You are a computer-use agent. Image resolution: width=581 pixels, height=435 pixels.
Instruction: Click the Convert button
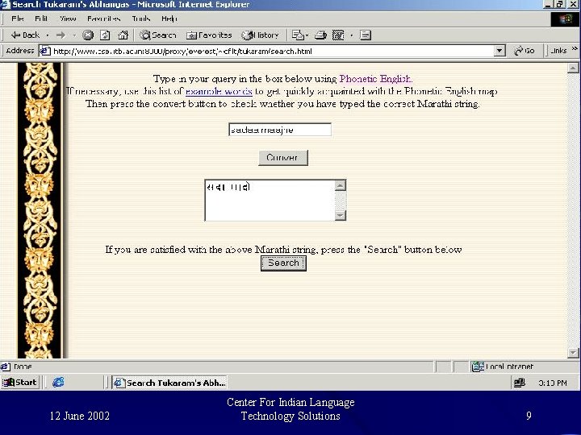[283, 158]
